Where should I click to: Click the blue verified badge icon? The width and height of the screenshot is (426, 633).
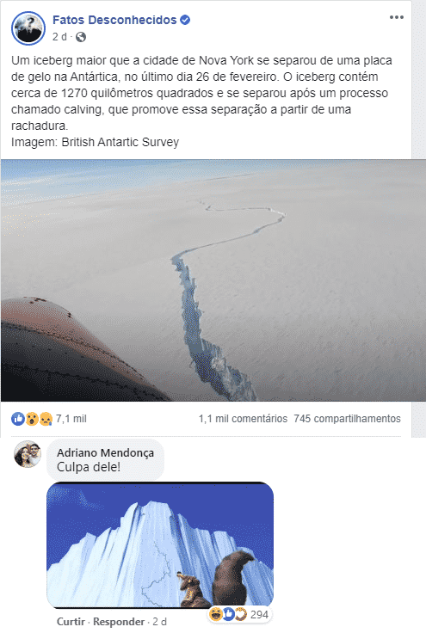pyautogui.click(x=185, y=20)
